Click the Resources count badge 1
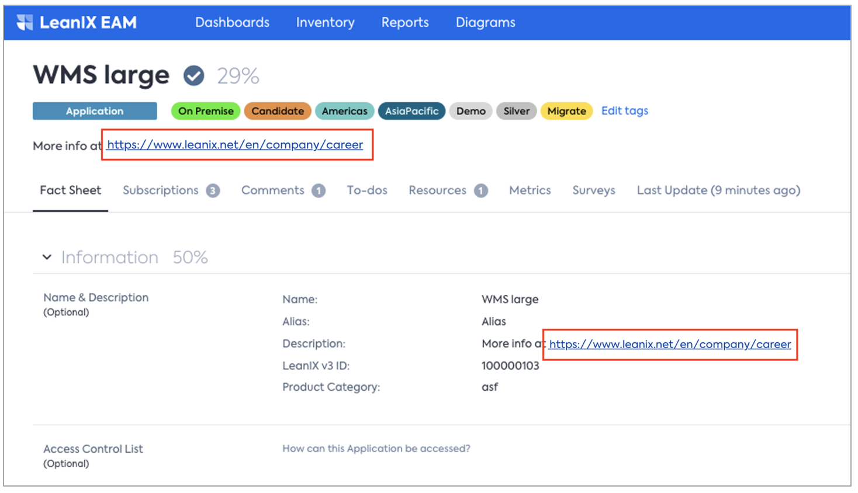858x493 pixels. pos(481,190)
